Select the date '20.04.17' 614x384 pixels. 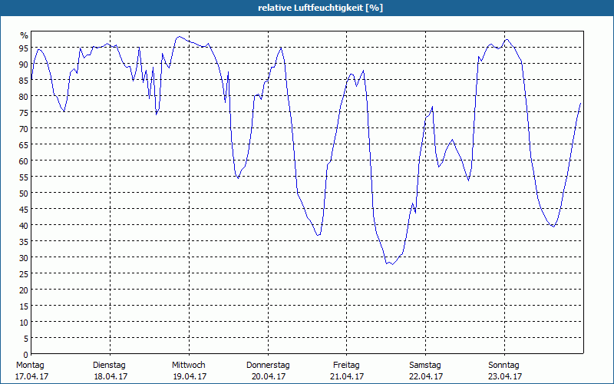click(269, 376)
